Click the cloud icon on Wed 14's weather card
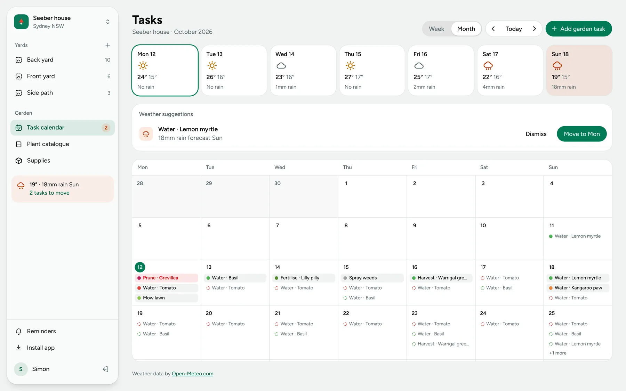626x391 pixels. click(281, 66)
